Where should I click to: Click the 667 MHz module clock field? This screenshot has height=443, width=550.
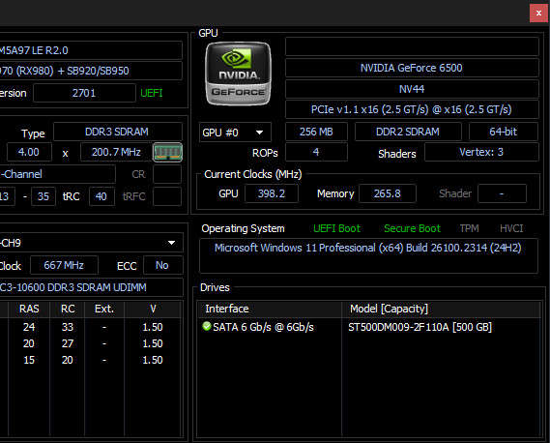point(64,265)
